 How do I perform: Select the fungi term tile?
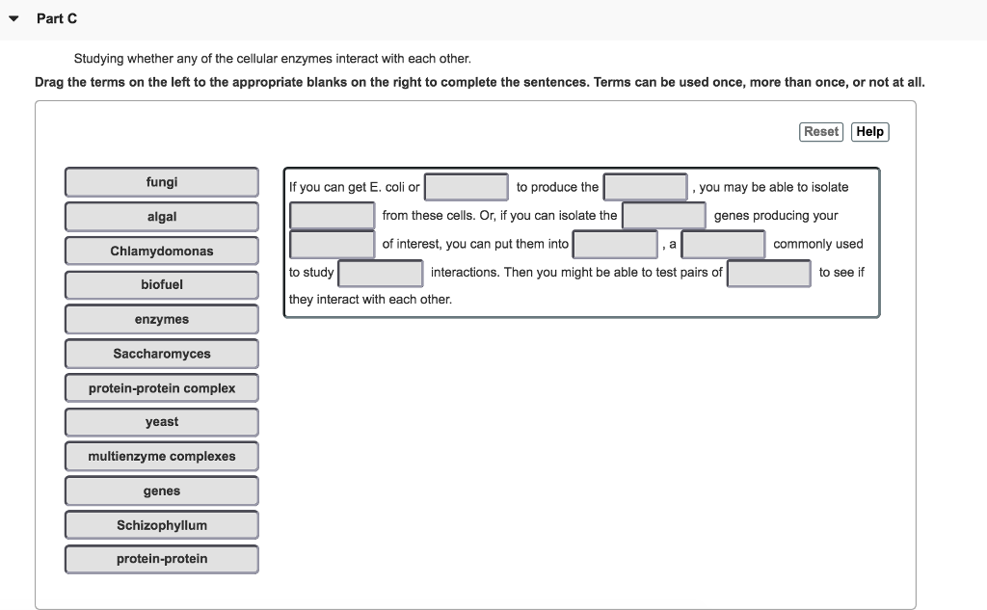[161, 182]
